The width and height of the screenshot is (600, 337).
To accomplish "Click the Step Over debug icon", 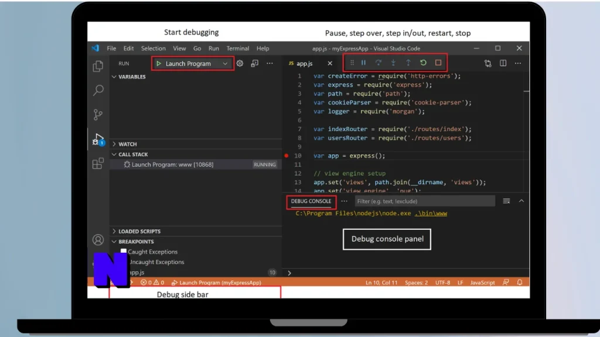I will [379, 63].
